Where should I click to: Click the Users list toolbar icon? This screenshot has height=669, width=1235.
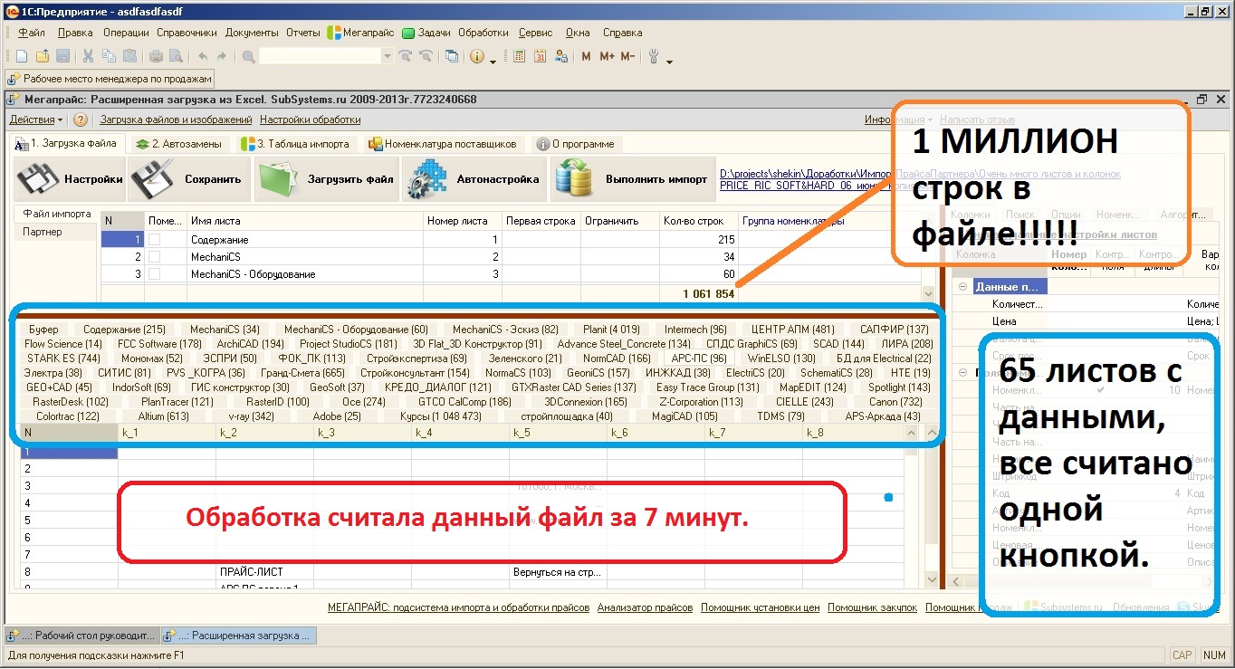[x=560, y=56]
